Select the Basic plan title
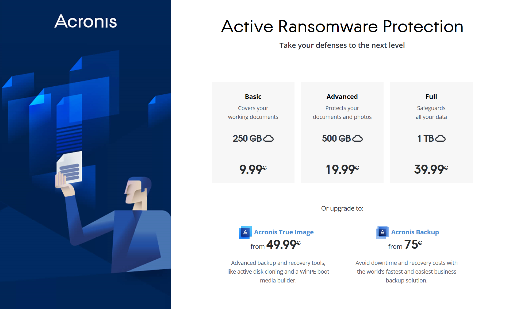Viewport: 528px width, 310px height. pyautogui.click(x=253, y=96)
